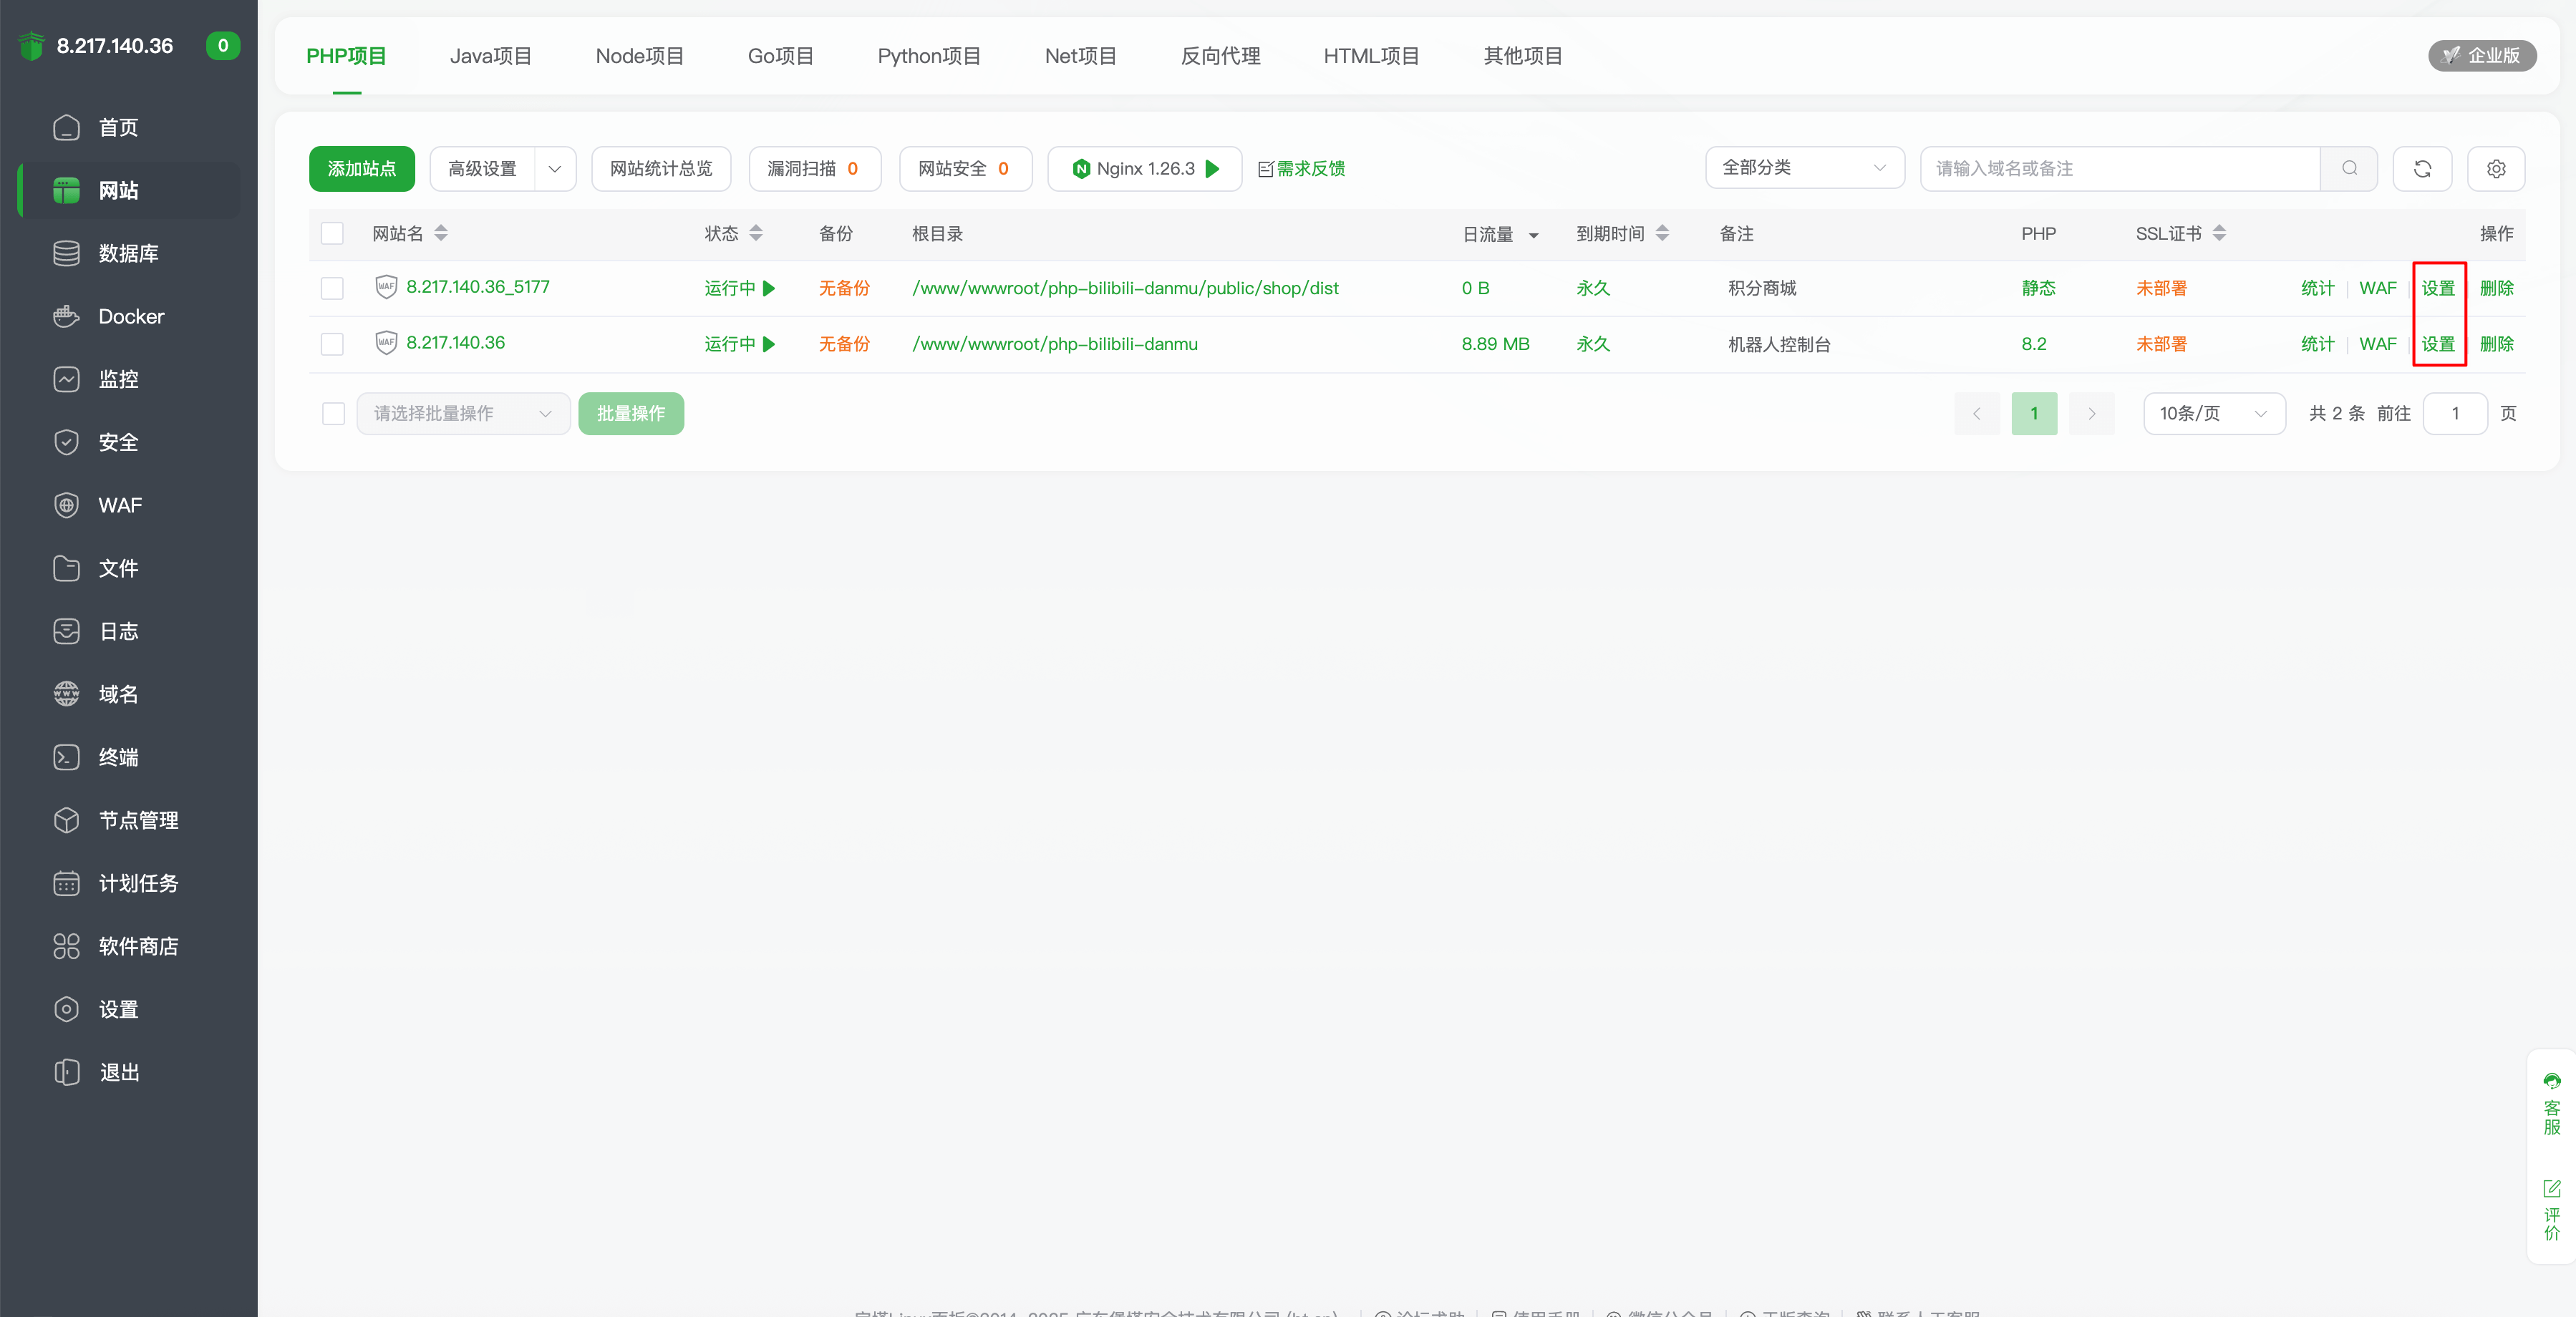Click WAF shield icon beside 8.217.140.36_5177
The image size is (2576, 1317).
tap(386, 287)
